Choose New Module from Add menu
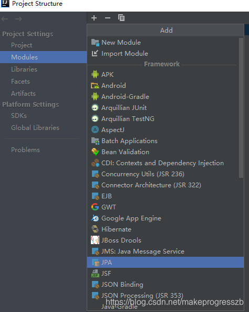The width and height of the screenshot is (249, 312). point(165,43)
